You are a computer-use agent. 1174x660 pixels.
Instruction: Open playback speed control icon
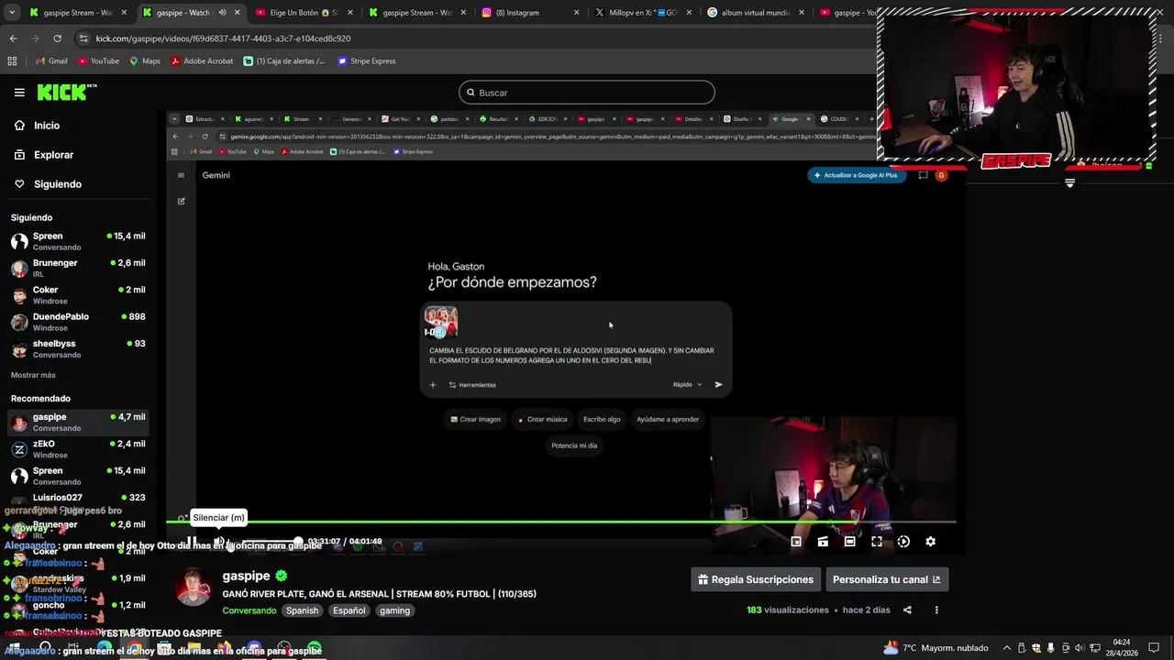pyautogui.click(x=903, y=542)
